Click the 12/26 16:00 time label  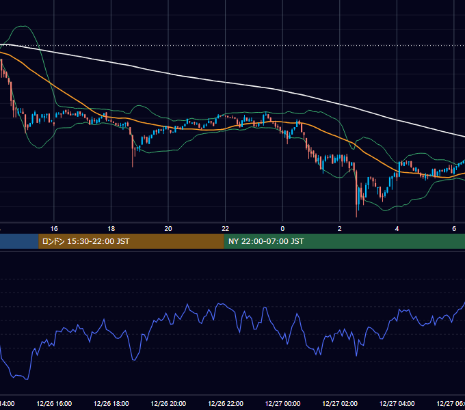[54, 403]
